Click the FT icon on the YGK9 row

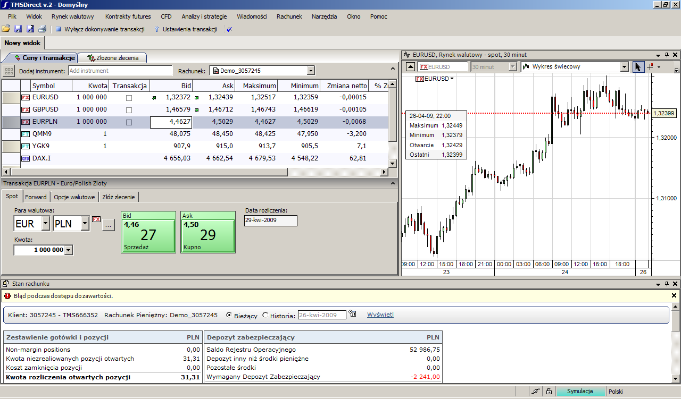[x=26, y=146]
